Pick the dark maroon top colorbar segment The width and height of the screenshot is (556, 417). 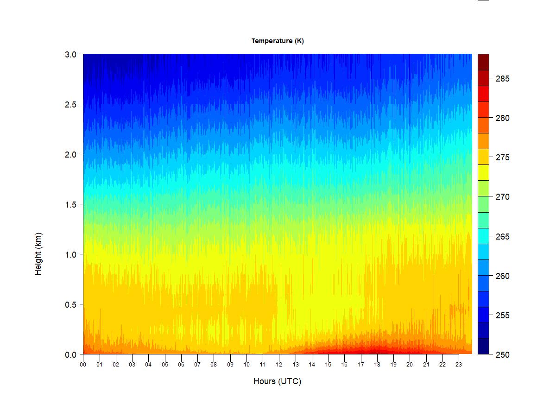tap(483, 62)
